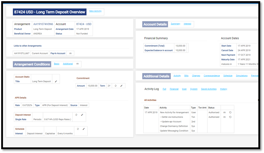View details of New Activity for Arrangement entry
Screen dimensions: 264x153
click(x=225, y=113)
